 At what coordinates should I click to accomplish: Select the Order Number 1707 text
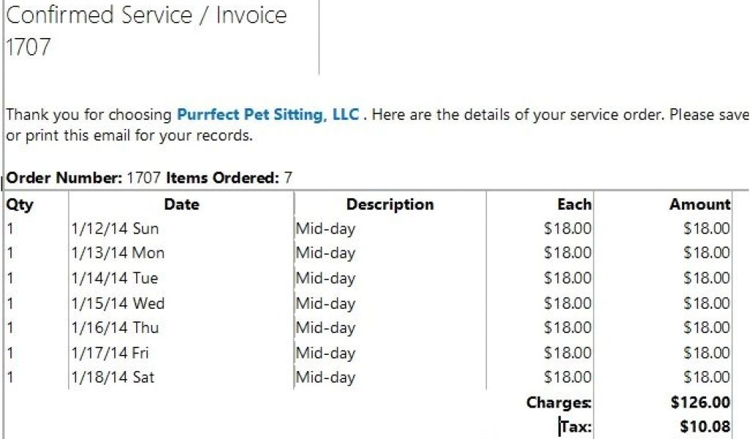(83, 178)
